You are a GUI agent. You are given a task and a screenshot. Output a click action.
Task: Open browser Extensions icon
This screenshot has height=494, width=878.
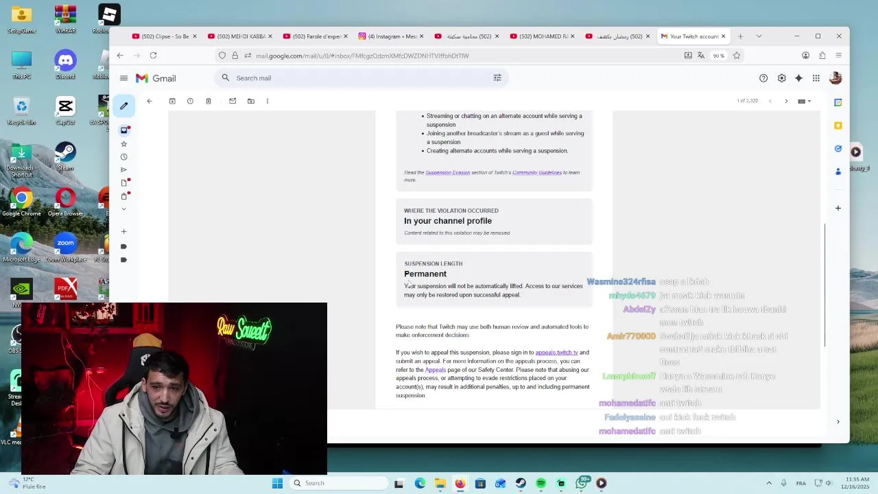pos(822,56)
